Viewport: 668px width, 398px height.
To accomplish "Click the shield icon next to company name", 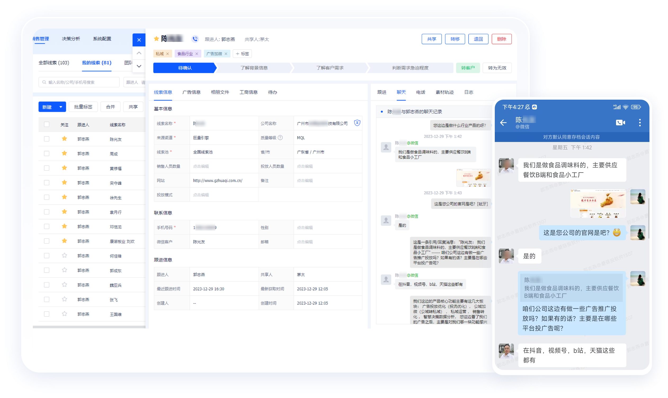I will point(357,123).
